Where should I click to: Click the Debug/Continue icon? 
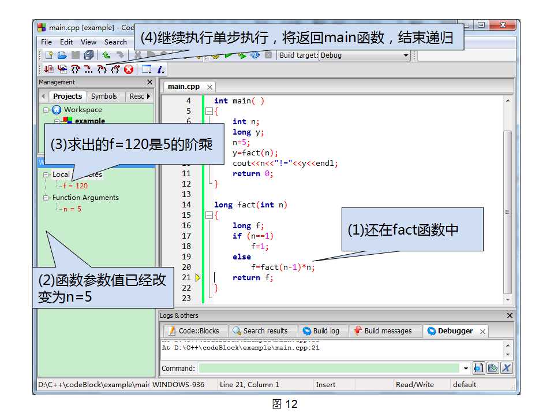pyautogui.click(x=48, y=69)
